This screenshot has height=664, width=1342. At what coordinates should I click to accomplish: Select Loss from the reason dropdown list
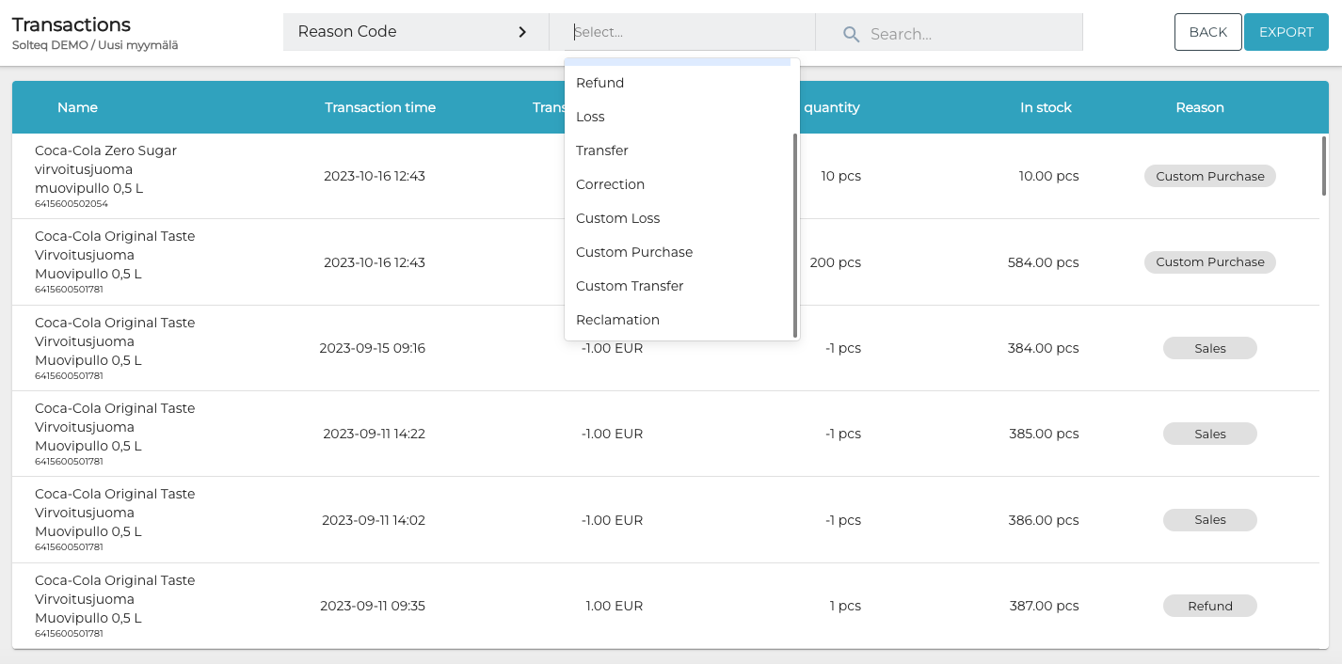590,117
